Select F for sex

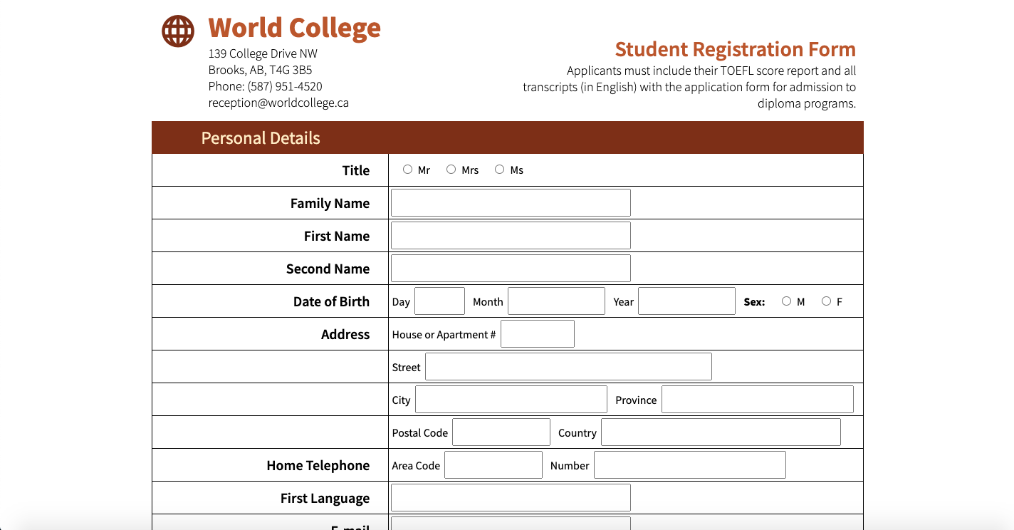pos(826,301)
